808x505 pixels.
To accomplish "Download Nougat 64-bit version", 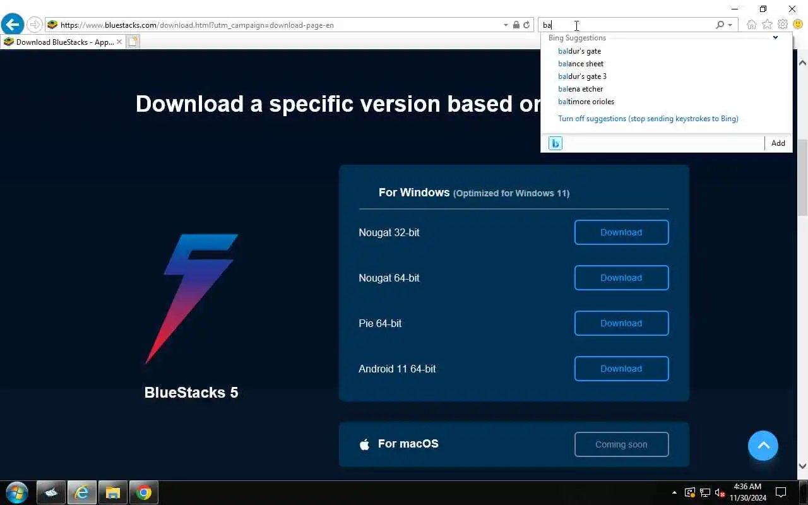I will pyautogui.click(x=621, y=278).
